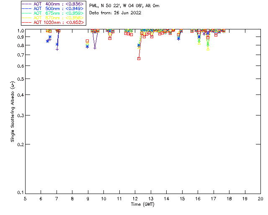Image resolution: width=268 pixels, height=215 pixels.
Task: Click the AOT 675nm legend entry
Action: 53,13
